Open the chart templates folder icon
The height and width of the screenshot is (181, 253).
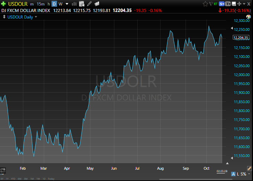(97, 4)
